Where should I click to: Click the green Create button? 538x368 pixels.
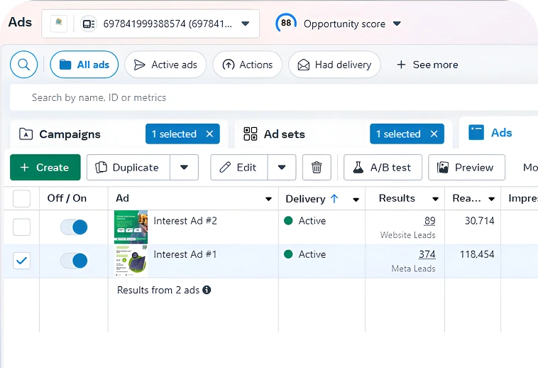[x=45, y=168]
